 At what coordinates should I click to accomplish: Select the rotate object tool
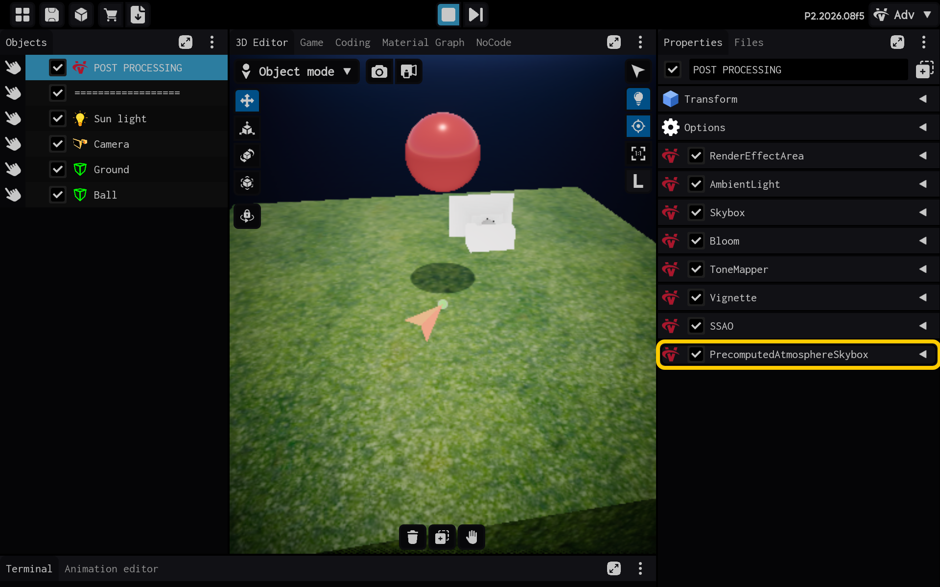pyautogui.click(x=247, y=156)
